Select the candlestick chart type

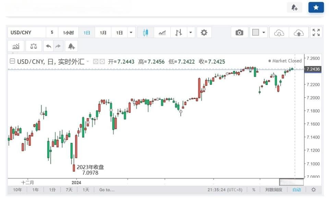click(145, 33)
